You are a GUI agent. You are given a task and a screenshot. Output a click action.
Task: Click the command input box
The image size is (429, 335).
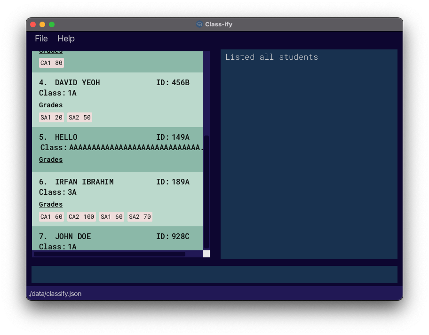point(214,274)
